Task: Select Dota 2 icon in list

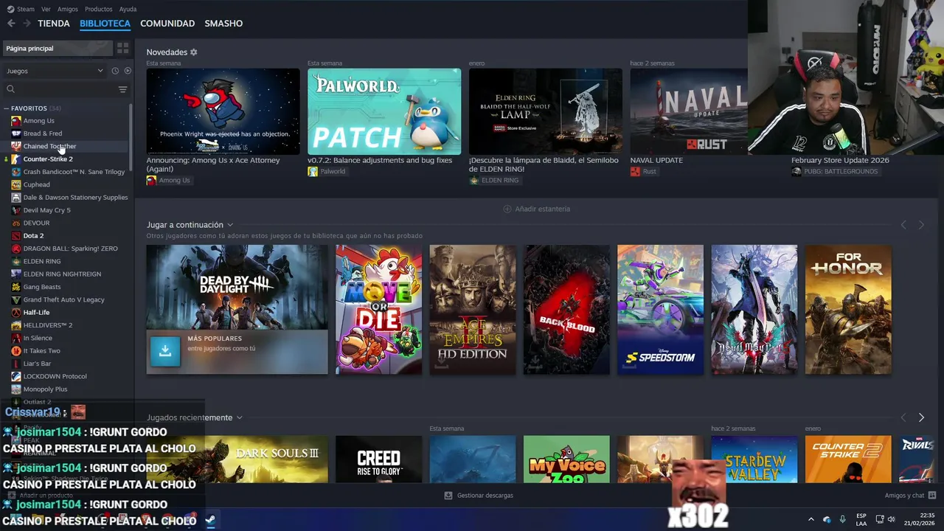Action: pyautogui.click(x=16, y=236)
